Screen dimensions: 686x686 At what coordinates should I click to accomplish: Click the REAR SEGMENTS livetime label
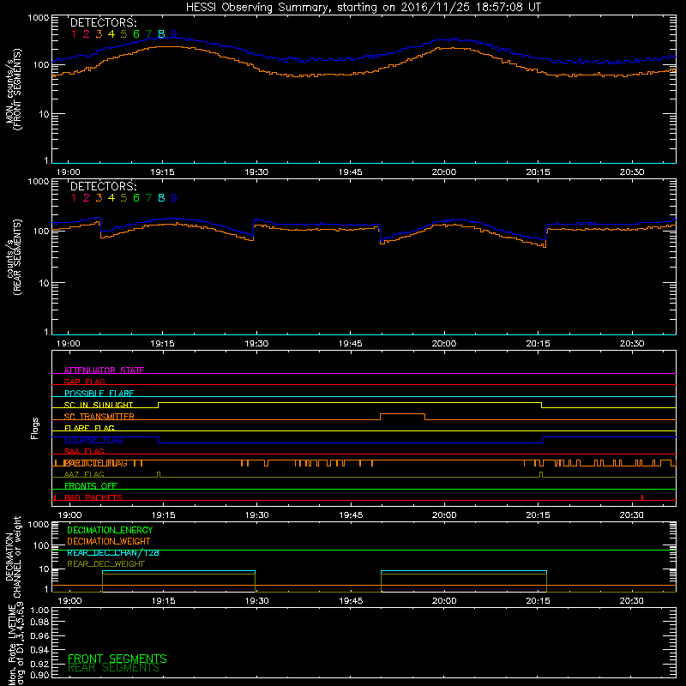[113, 668]
